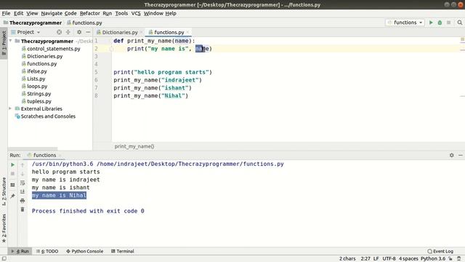This screenshot has width=465, height=262.
Task: Close the Dictionaries.py editor tab
Action: (142, 32)
